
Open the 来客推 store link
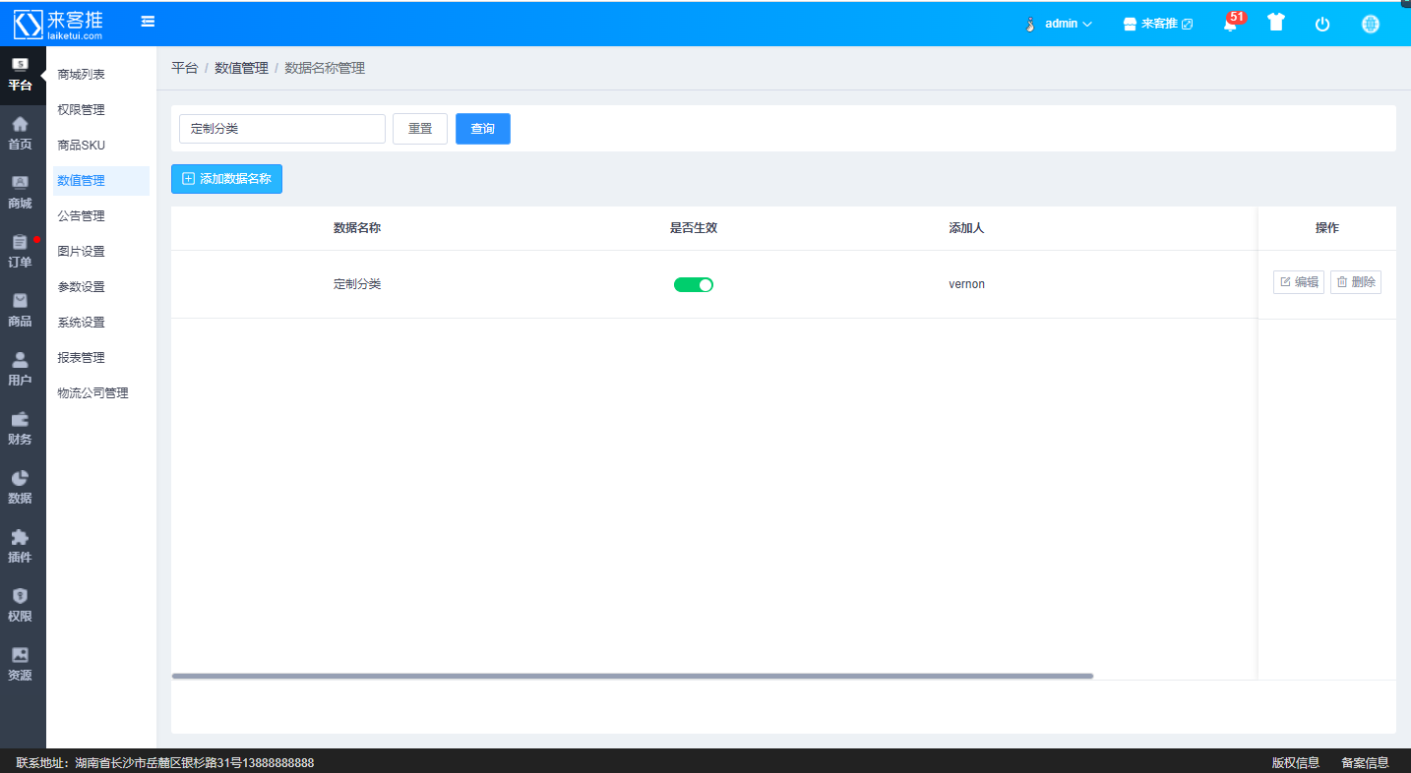pos(1158,24)
